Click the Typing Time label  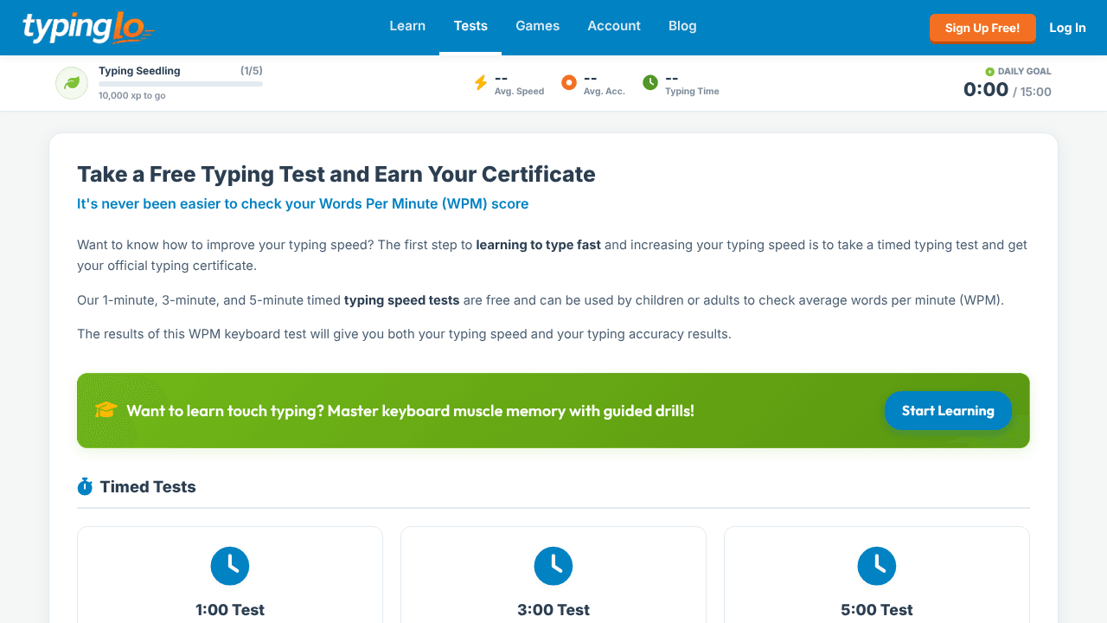tap(692, 92)
